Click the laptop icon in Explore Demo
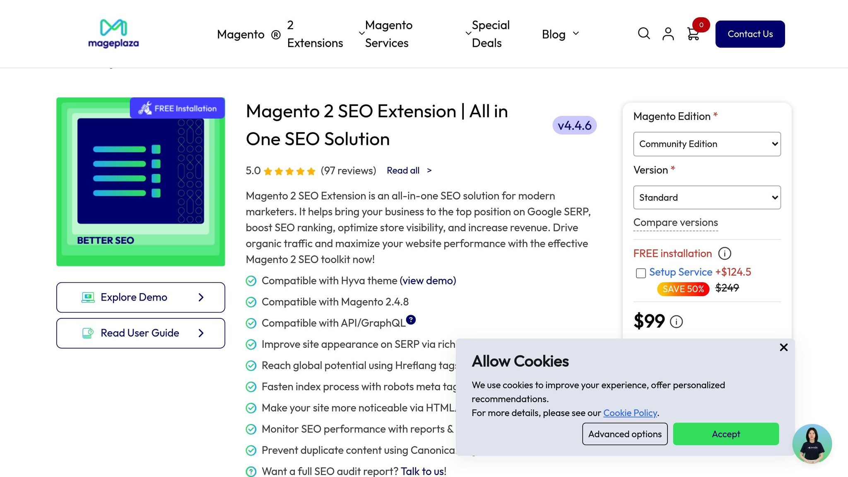Viewport: 848px width, 477px height. (x=88, y=297)
